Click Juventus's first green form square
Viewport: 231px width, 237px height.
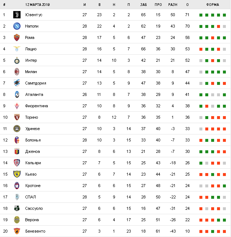(x=201, y=15)
